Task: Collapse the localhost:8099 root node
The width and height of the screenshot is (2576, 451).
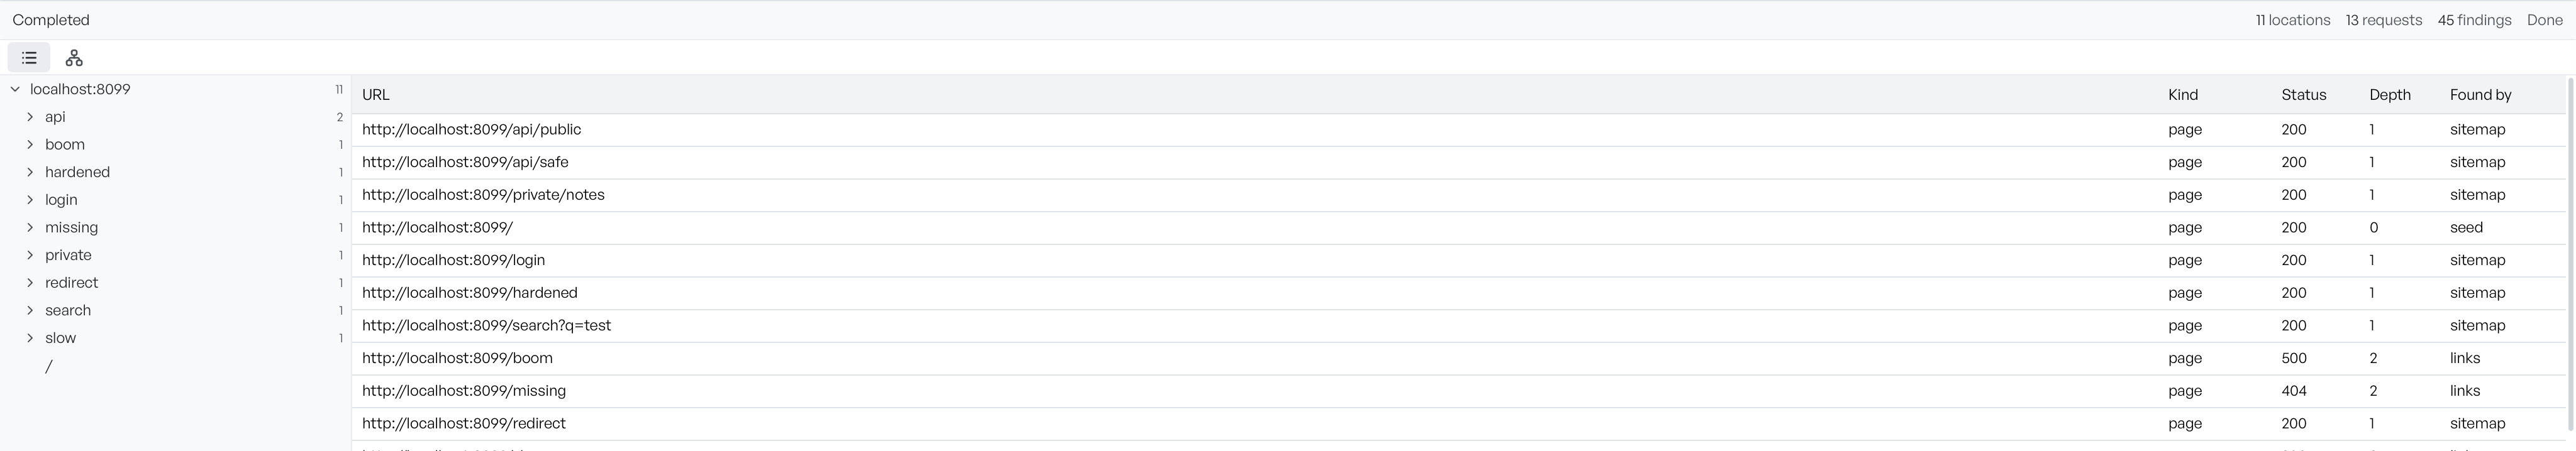Action: (15, 89)
